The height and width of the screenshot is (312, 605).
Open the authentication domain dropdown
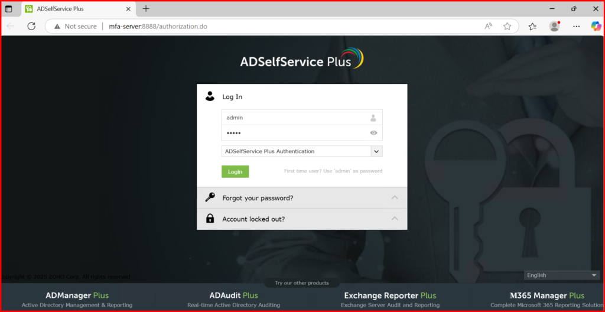point(376,151)
